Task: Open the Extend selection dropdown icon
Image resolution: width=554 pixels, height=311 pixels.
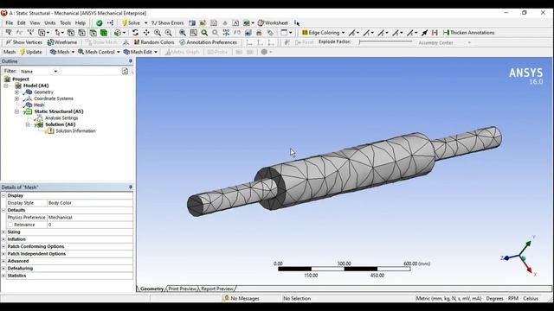Action: tap(119, 33)
